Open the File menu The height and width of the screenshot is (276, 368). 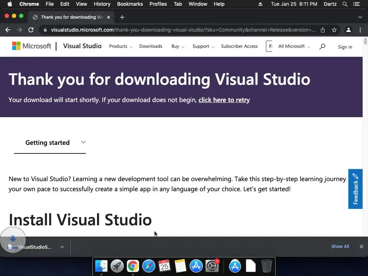coord(50,4)
